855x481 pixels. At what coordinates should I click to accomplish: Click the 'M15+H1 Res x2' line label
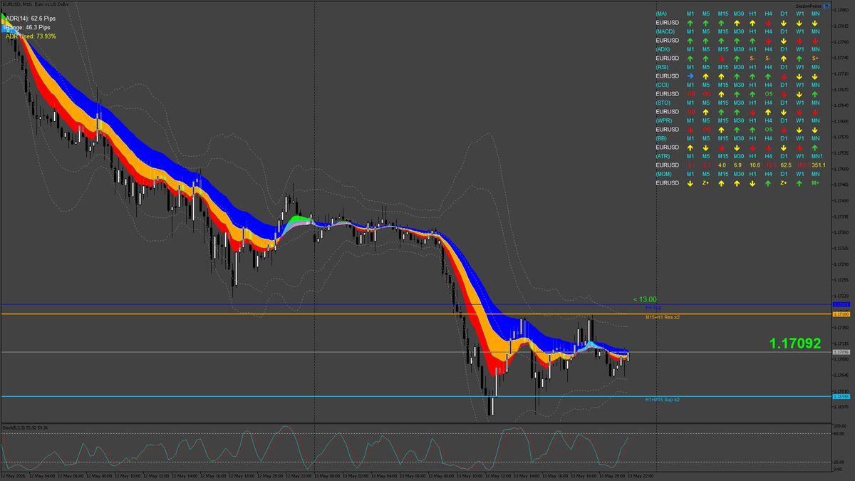(663, 317)
